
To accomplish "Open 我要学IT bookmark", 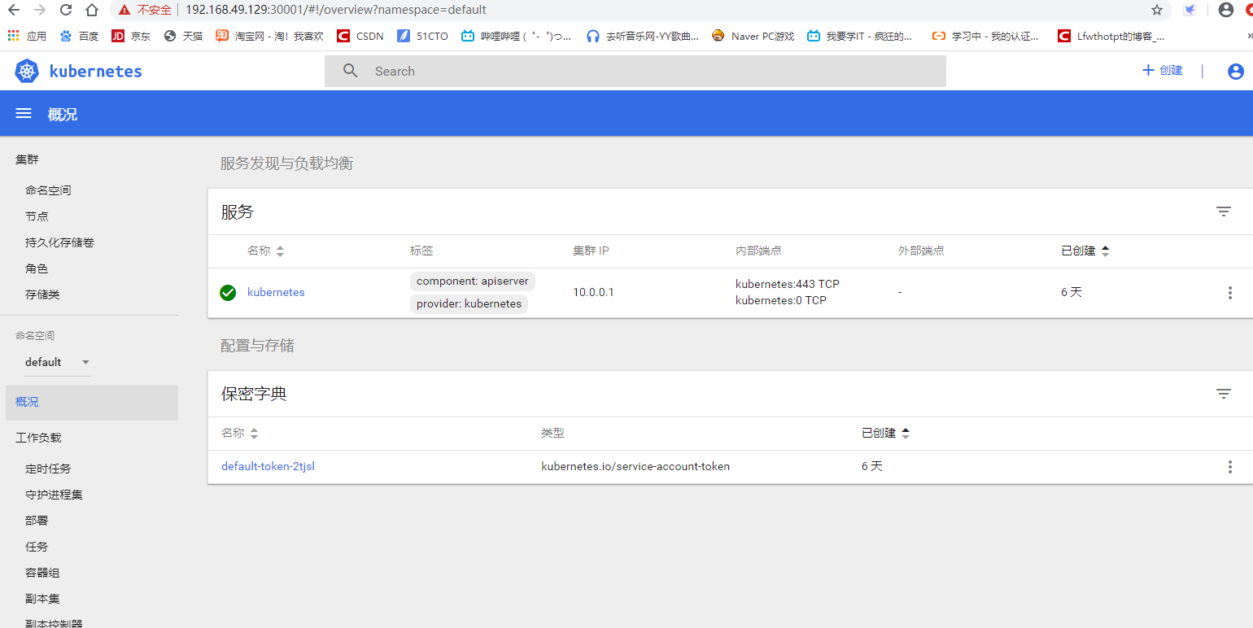I will [x=859, y=36].
